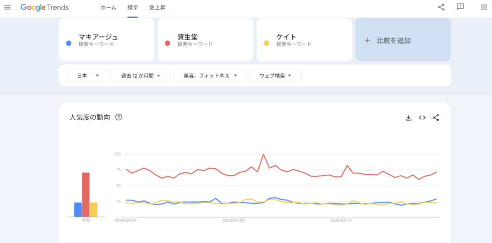Click the yellow average bar
Viewport: 492px width, 243px height.
(x=93, y=209)
